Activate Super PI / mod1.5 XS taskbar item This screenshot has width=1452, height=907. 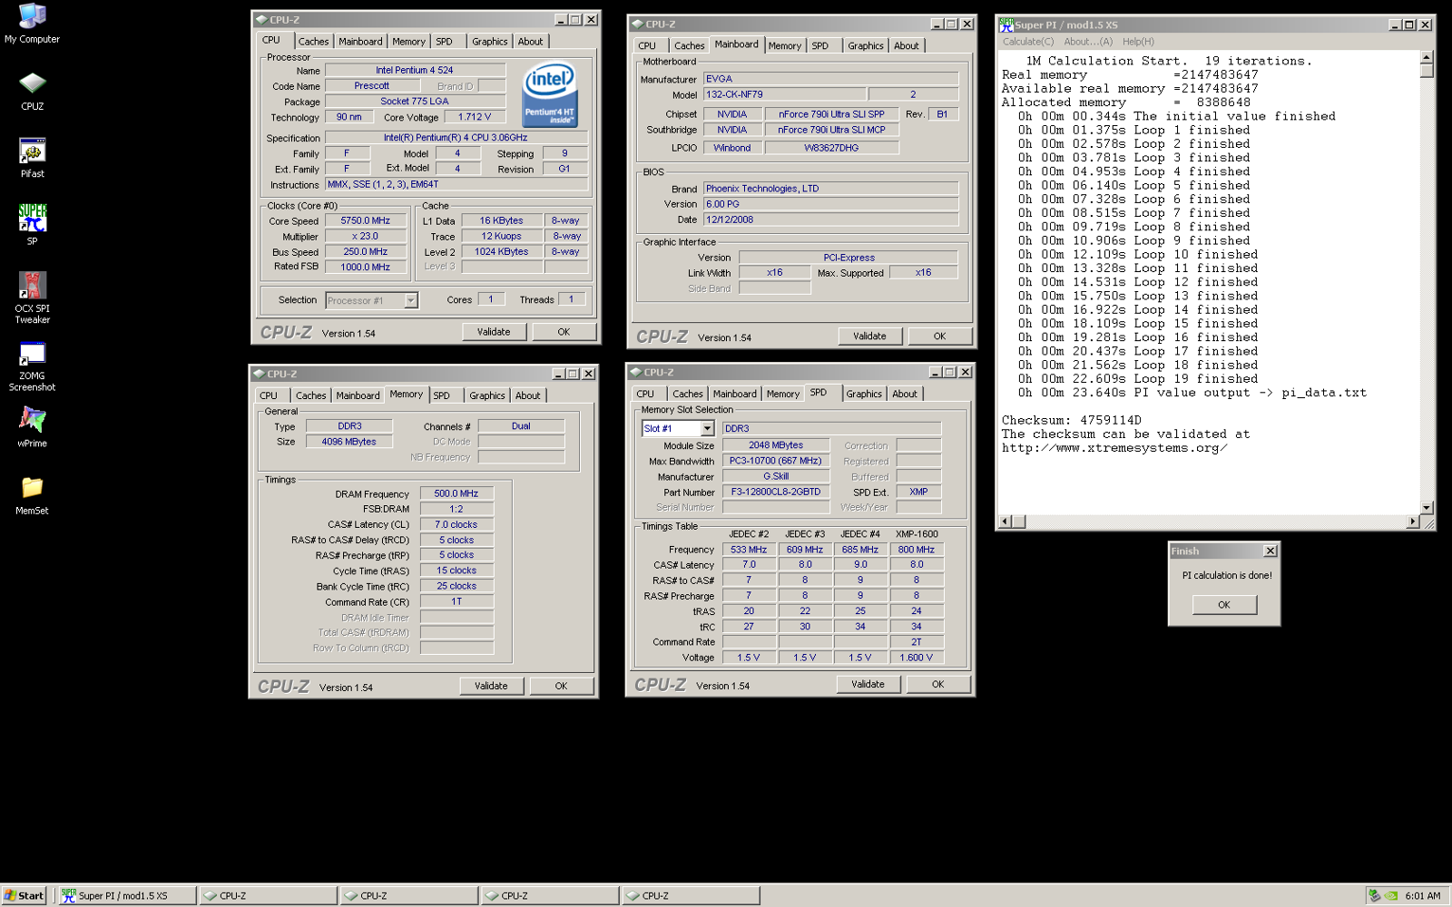coord(127,895)
